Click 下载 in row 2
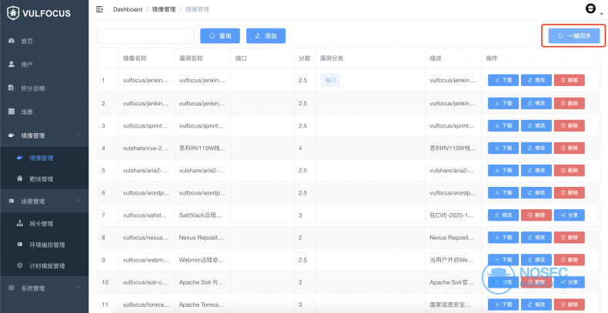The image size is (608, 313). click(503, 103)
